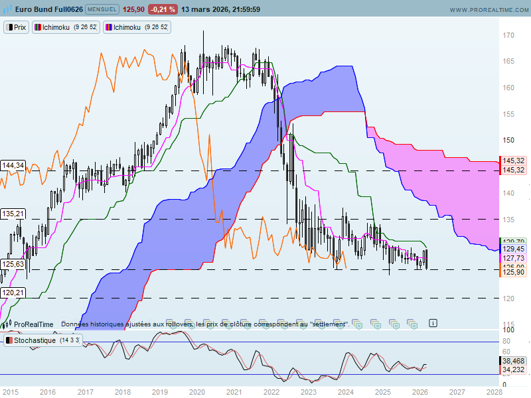Click the Euro Bund Full0626 instrument title
Viewport: 531px width, 398px height.
click(x=48, y=9)
